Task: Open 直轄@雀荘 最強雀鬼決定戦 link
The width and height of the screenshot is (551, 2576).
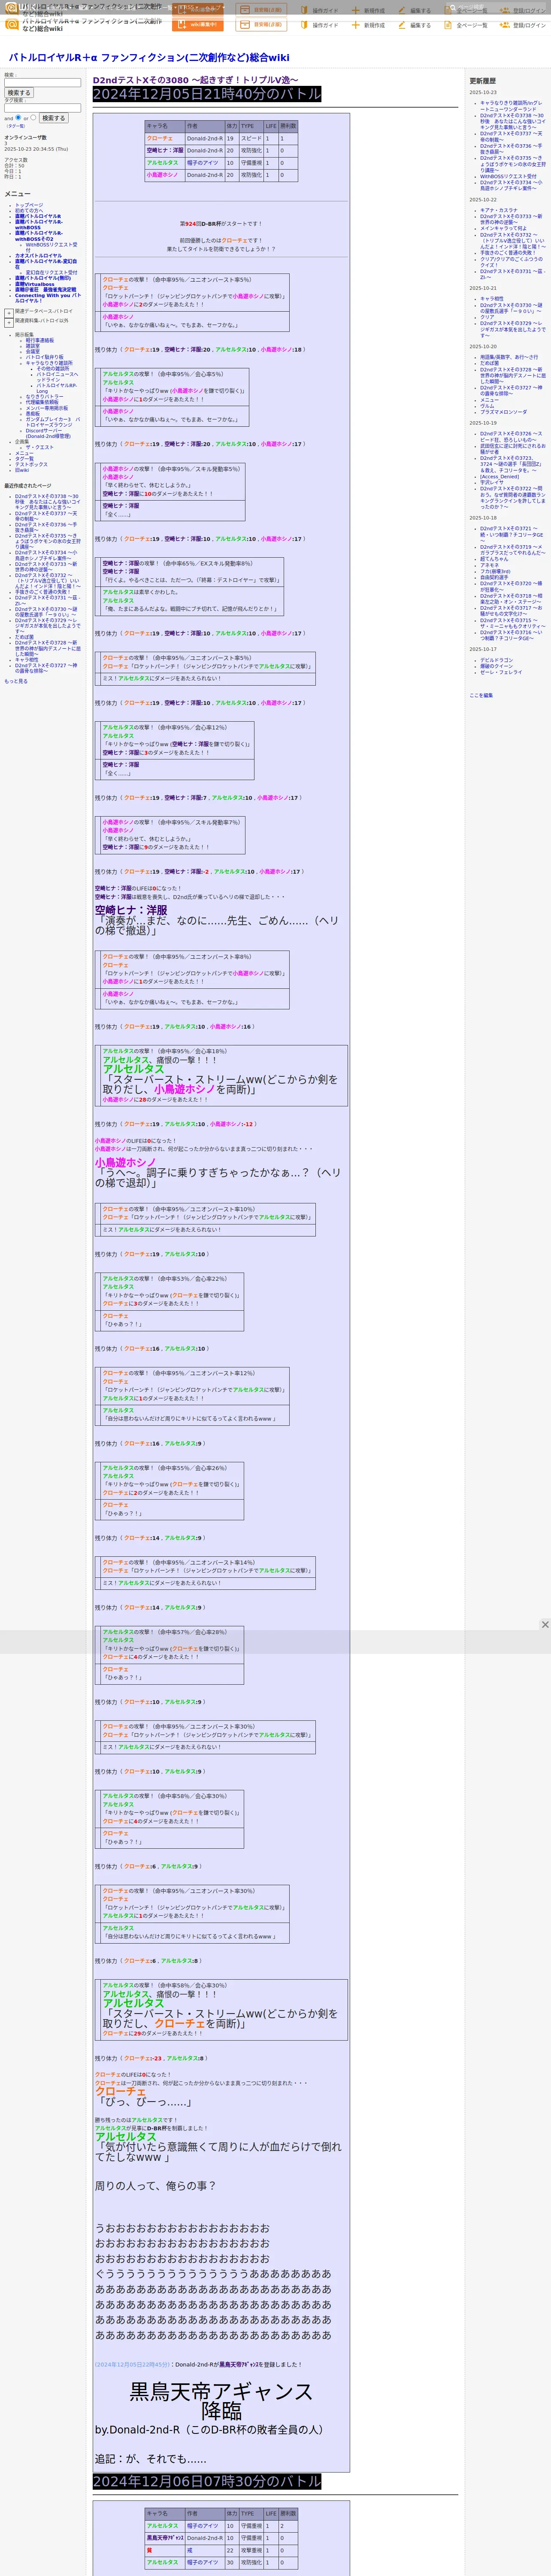Action: tap(45, 290)
